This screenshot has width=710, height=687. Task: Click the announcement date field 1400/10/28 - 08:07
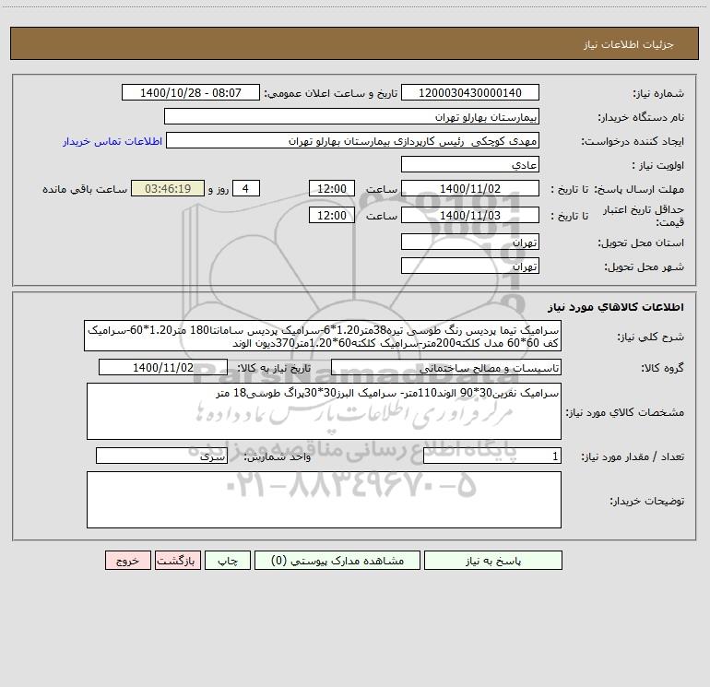pos(191,92)
